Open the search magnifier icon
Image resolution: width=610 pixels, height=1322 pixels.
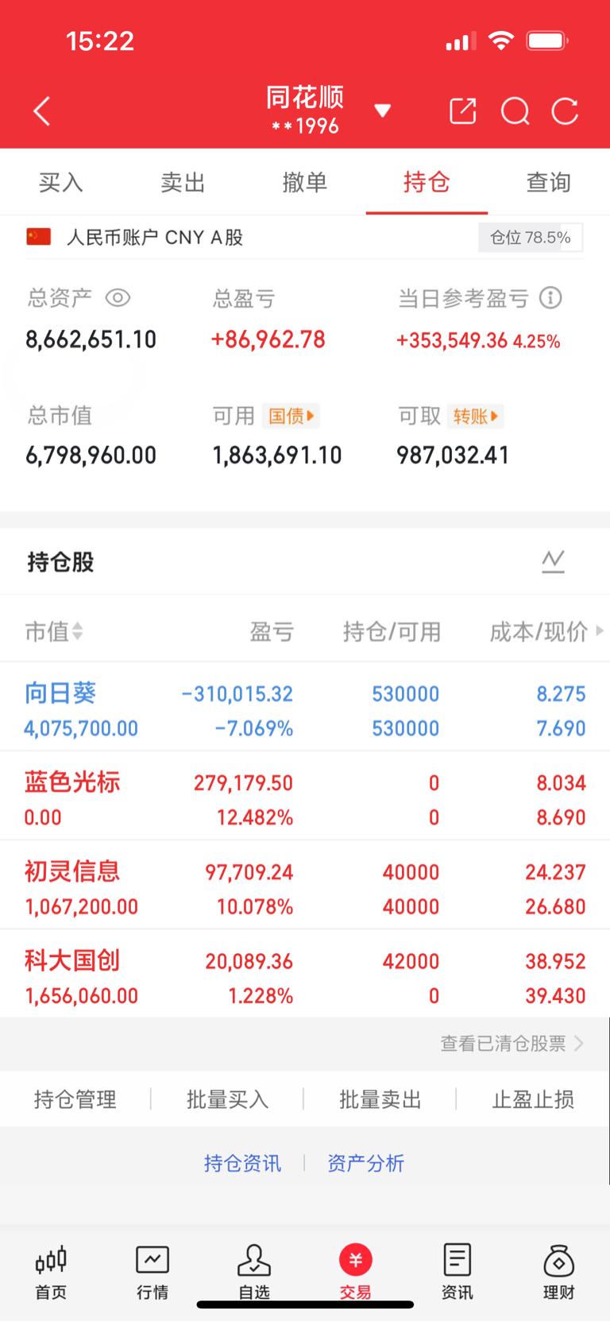click(515, 111)
